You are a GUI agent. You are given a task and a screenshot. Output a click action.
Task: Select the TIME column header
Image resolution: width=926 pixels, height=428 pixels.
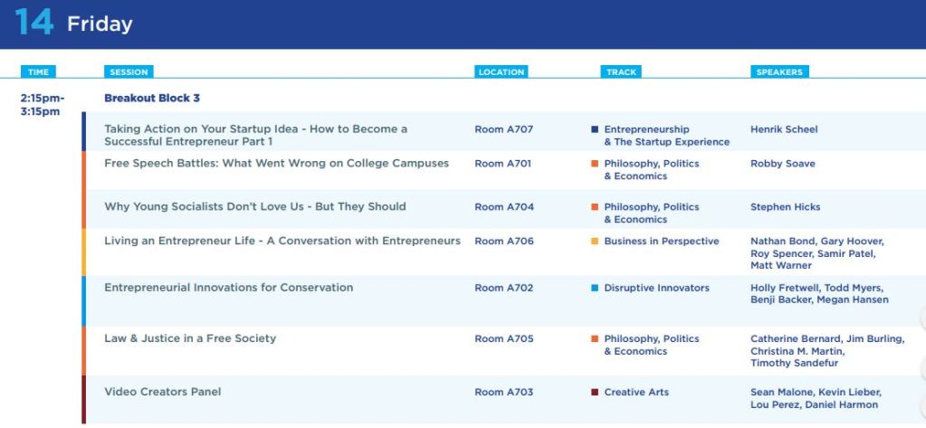(x=38, y=72)
